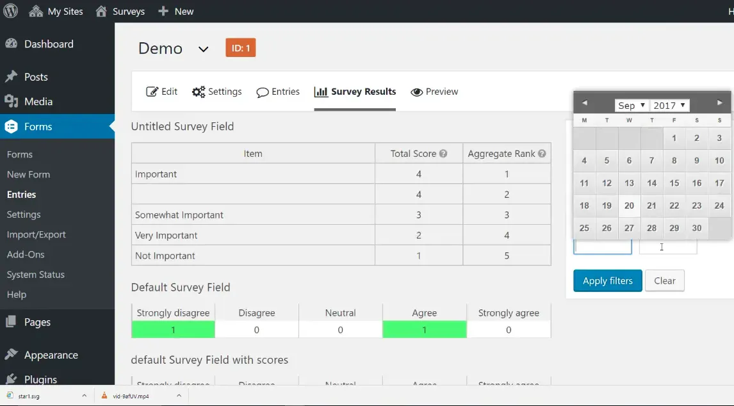Go to next month in calendar
Viewport: 734px width, 406px height.
click(x=719, y=103)
